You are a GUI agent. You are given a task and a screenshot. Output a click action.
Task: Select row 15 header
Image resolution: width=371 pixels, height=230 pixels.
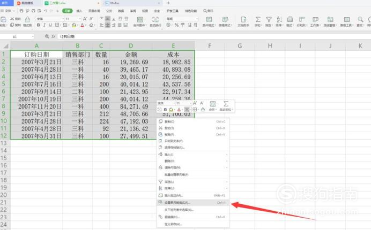click(4, 158)
